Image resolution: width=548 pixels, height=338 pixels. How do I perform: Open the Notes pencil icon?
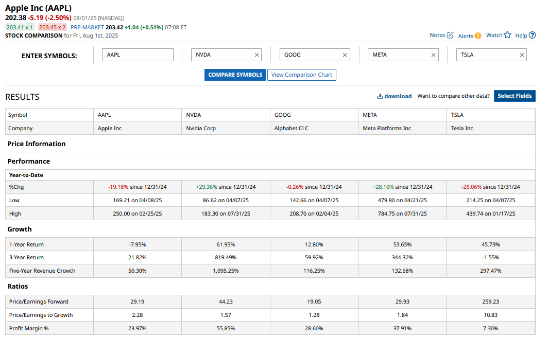point(450,35)
